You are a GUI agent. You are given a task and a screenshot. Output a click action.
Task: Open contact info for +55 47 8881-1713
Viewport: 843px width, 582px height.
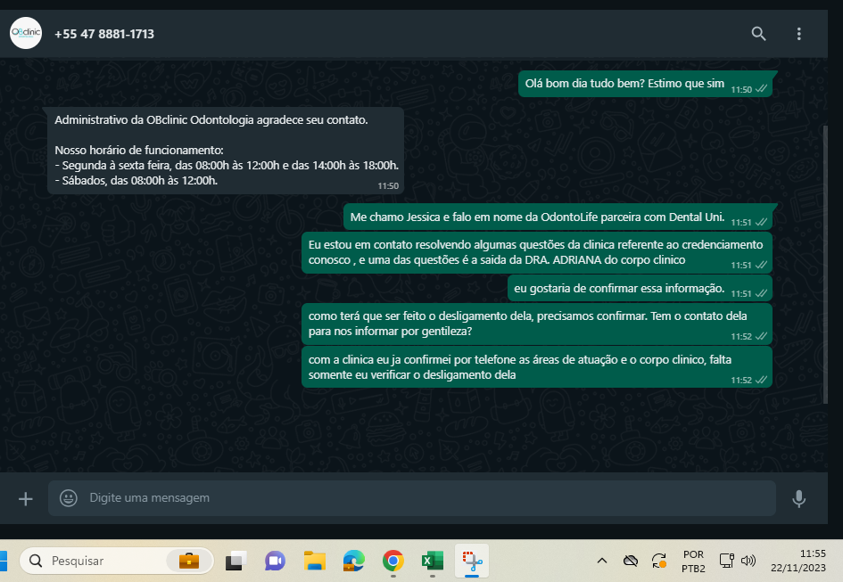click(104, 34)
